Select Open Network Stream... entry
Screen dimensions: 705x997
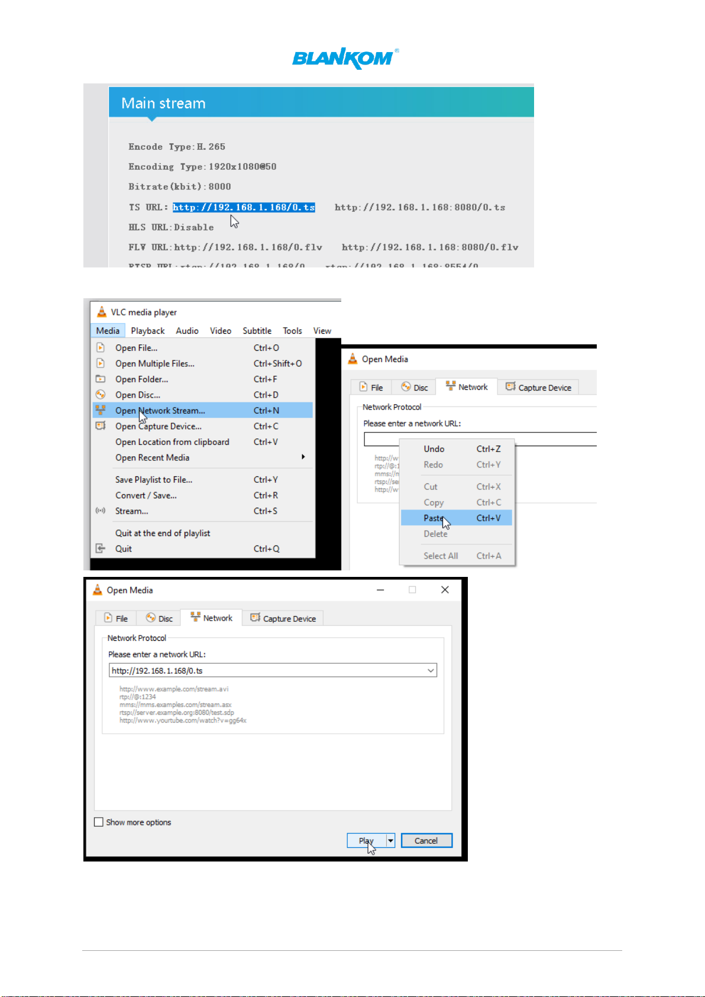click(x=203, y=411)
